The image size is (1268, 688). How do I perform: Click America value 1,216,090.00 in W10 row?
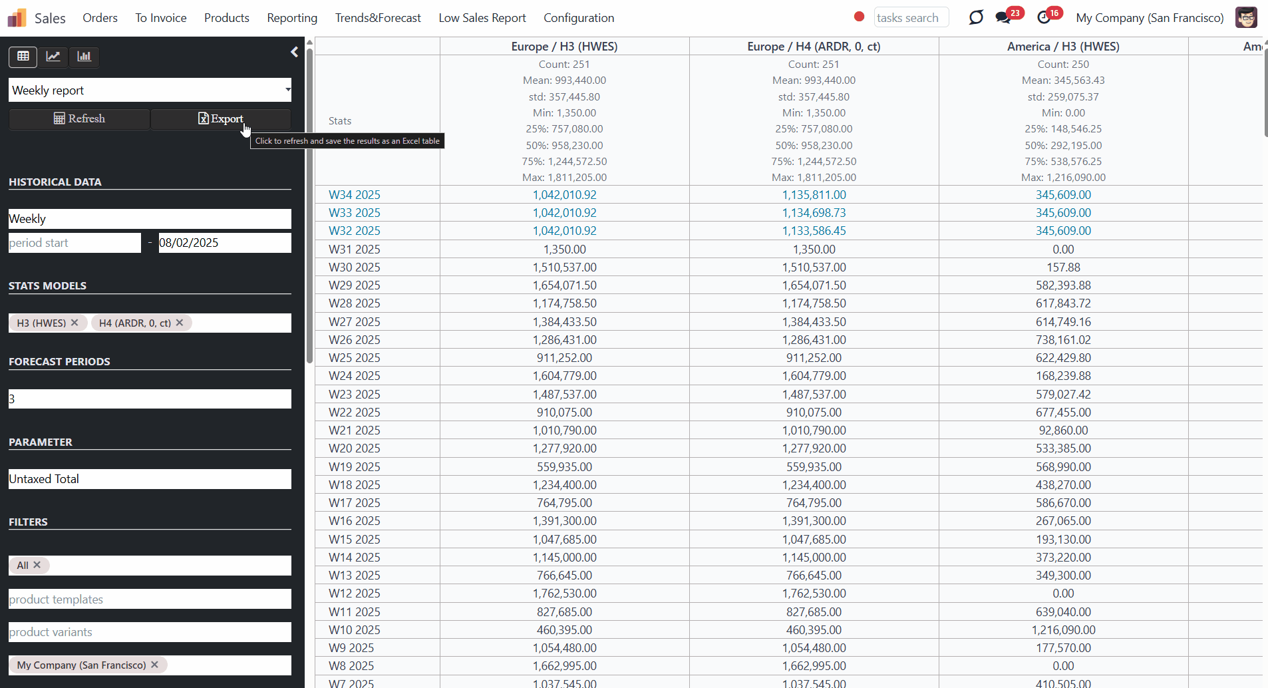1063,630
